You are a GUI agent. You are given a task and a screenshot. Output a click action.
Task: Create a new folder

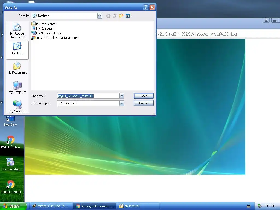coord(121,16)
